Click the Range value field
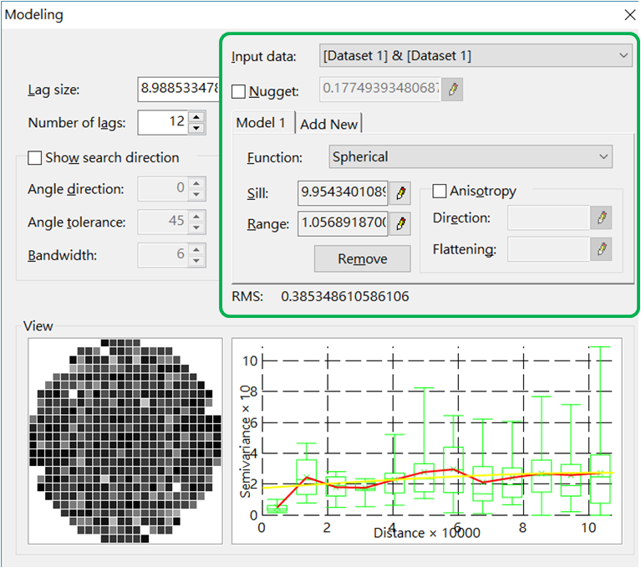This screenshot has width=641, height=568. (343, 223)
